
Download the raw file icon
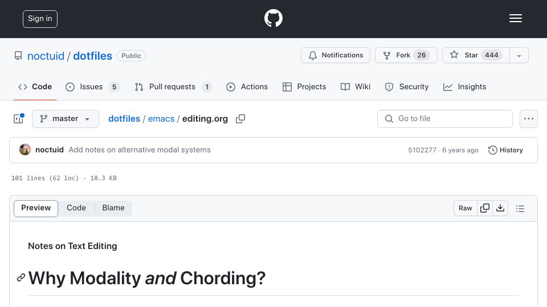tap(500, 208)
